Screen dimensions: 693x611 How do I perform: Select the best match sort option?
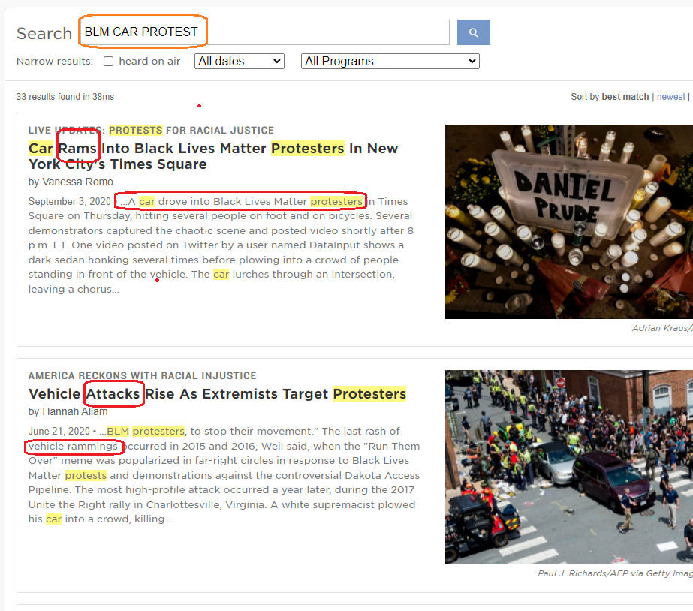pyautogui.click(x=625, y=97)
